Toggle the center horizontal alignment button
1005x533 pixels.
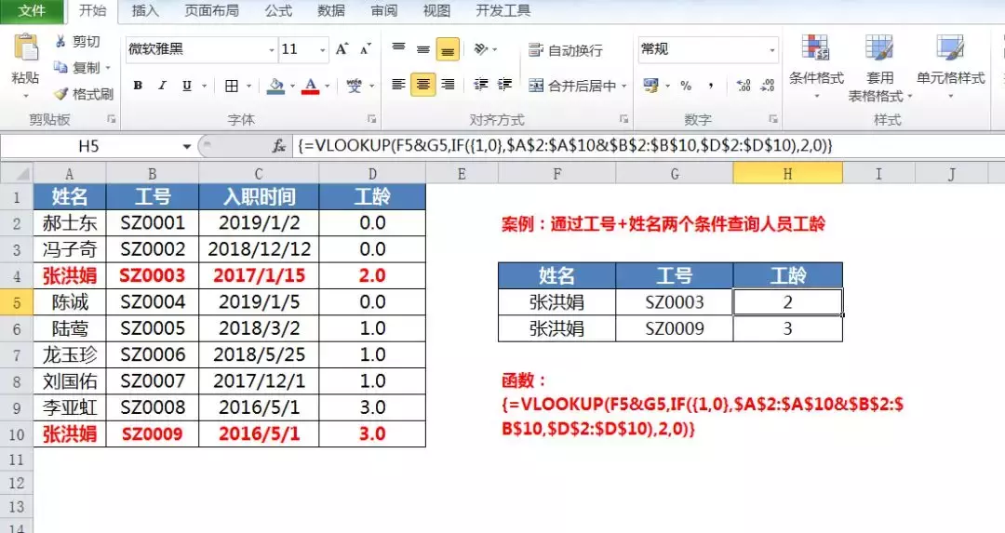coord(423,85)
